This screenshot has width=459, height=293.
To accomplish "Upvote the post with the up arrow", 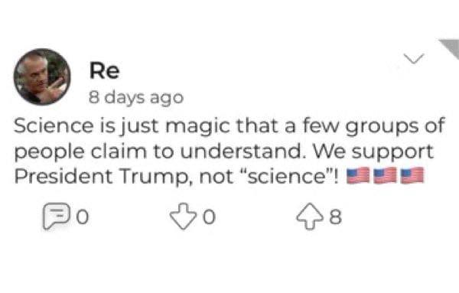I will pyautogui.click(x=310, y=216).
